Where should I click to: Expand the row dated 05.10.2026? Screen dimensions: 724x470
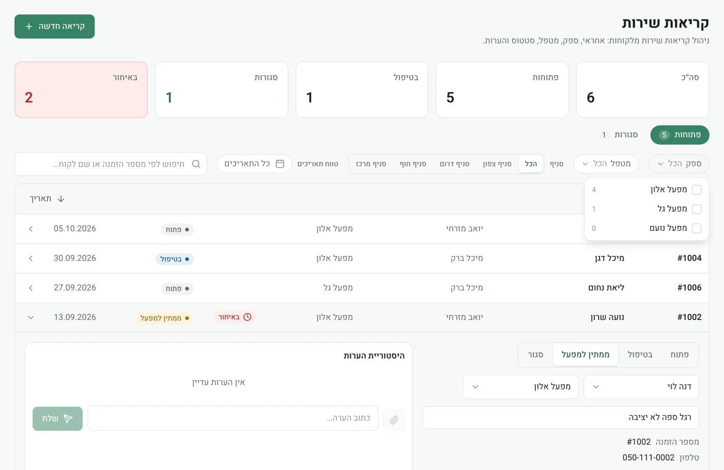tap(31, 229)
